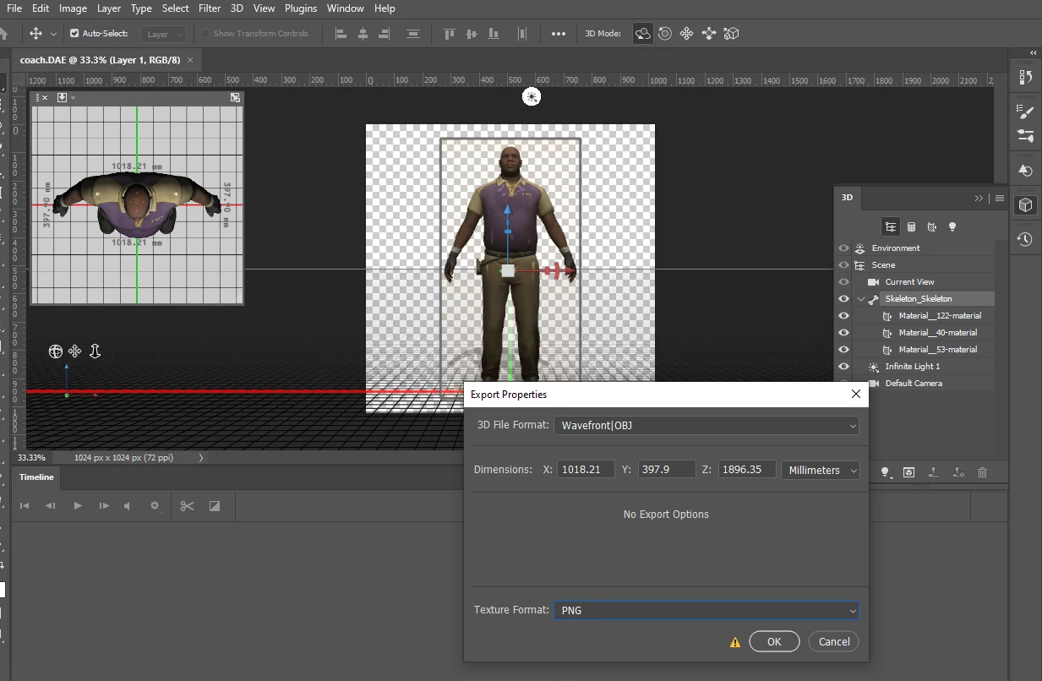Open the Filter menu
Image resolution: width=1042 pixels, height=681 pixels.
[x=210, y=8]
